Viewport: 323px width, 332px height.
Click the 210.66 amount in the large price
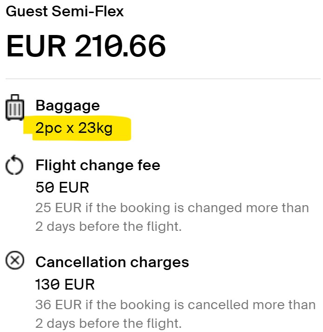[120, 46]
